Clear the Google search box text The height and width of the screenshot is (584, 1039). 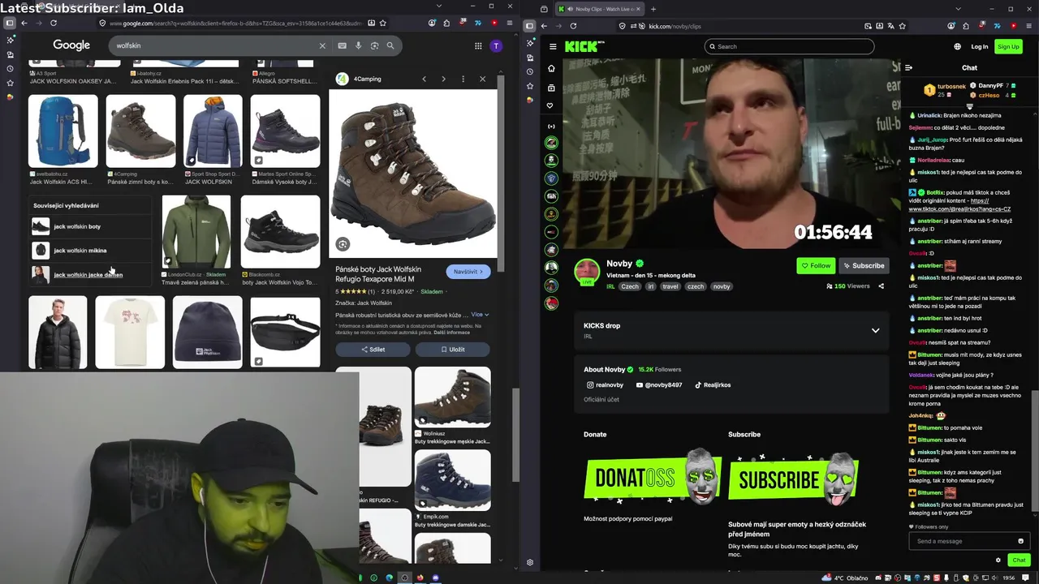pos(322,45)
